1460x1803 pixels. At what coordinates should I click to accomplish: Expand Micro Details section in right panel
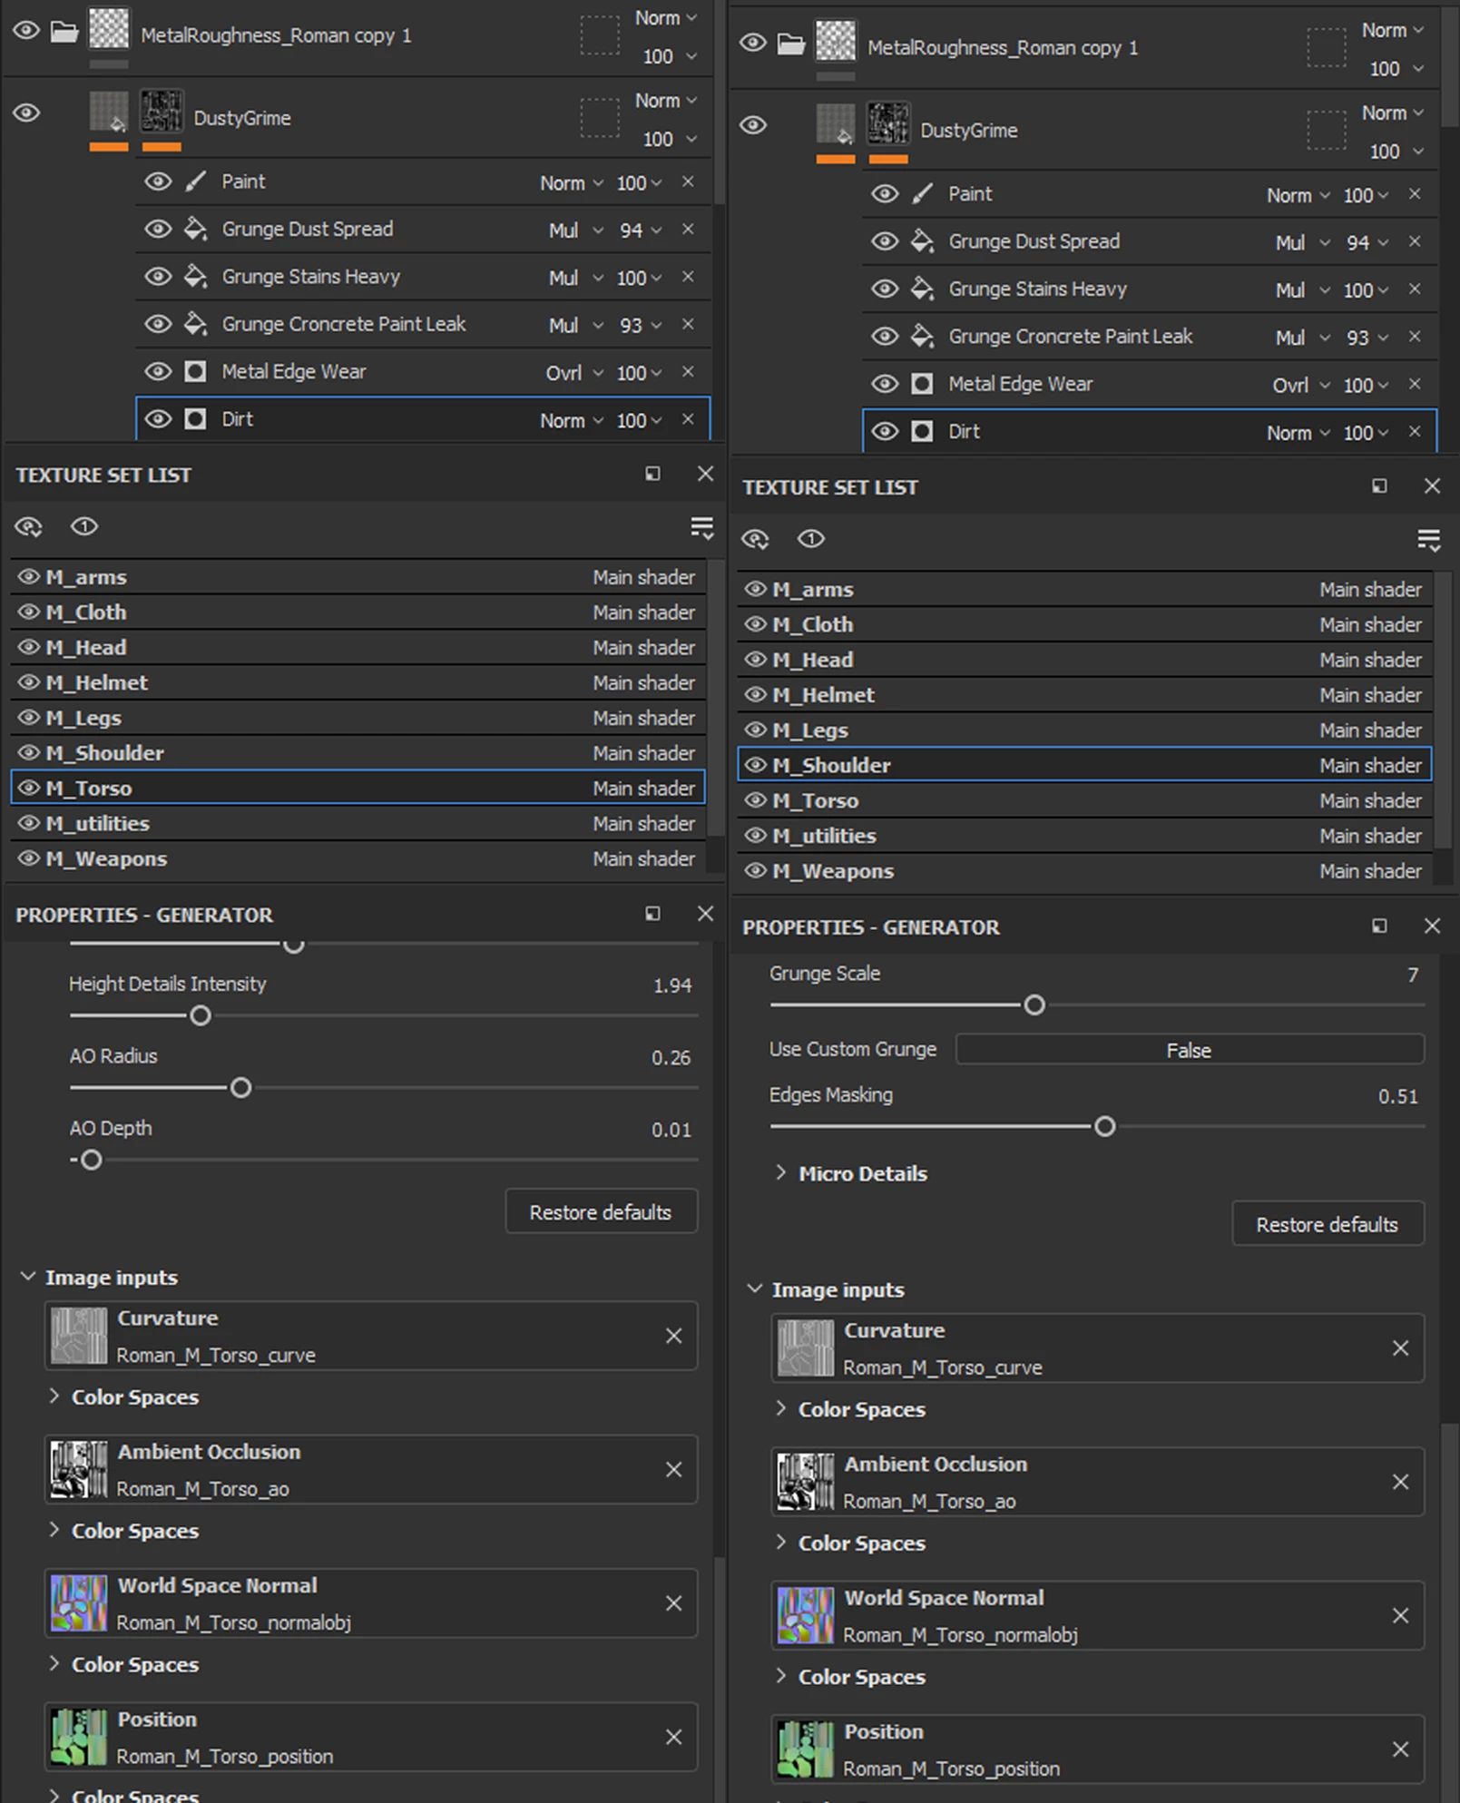point(780,1172)
